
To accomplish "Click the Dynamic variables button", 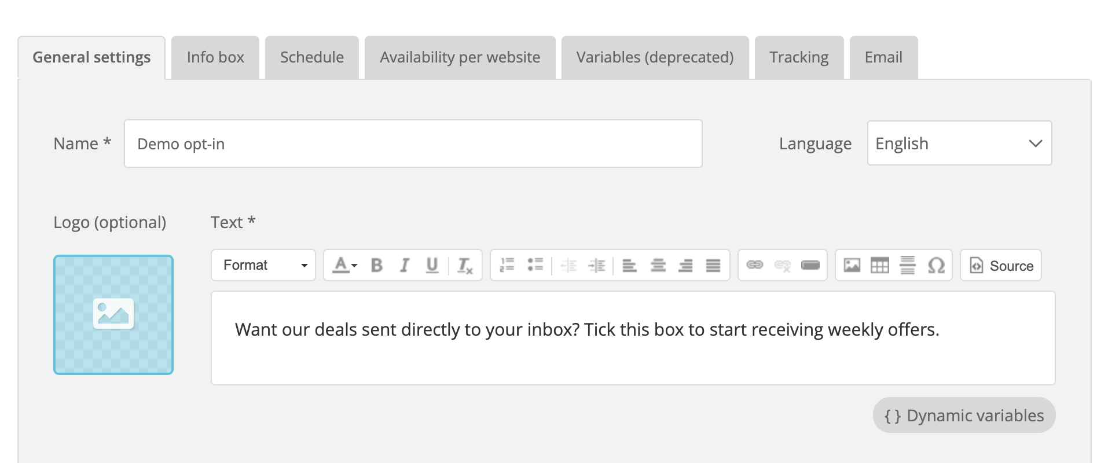I will pyautogui.click(x=964, y=415).
